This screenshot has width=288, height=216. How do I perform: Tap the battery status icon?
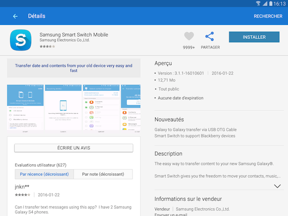tap(271, 3)
